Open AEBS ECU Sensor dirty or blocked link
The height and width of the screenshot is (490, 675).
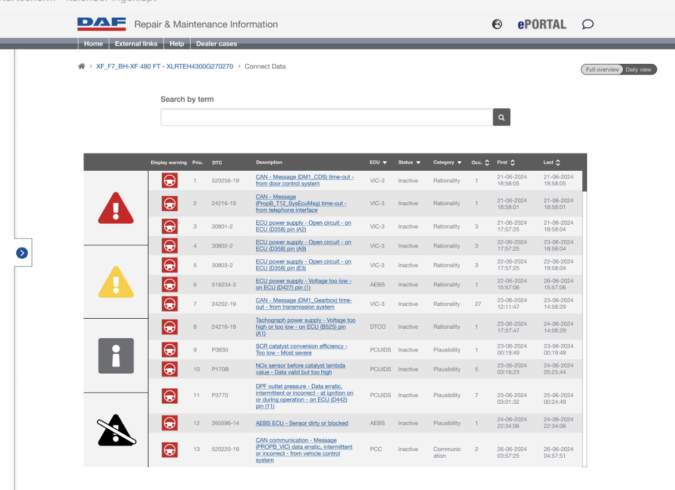point(302,423)
